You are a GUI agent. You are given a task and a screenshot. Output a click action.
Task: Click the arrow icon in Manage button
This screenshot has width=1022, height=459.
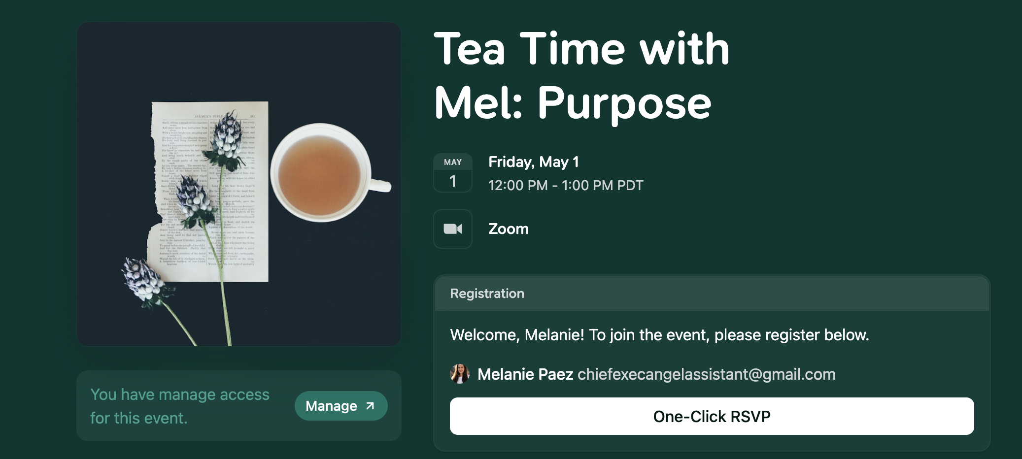coord(370,406)
